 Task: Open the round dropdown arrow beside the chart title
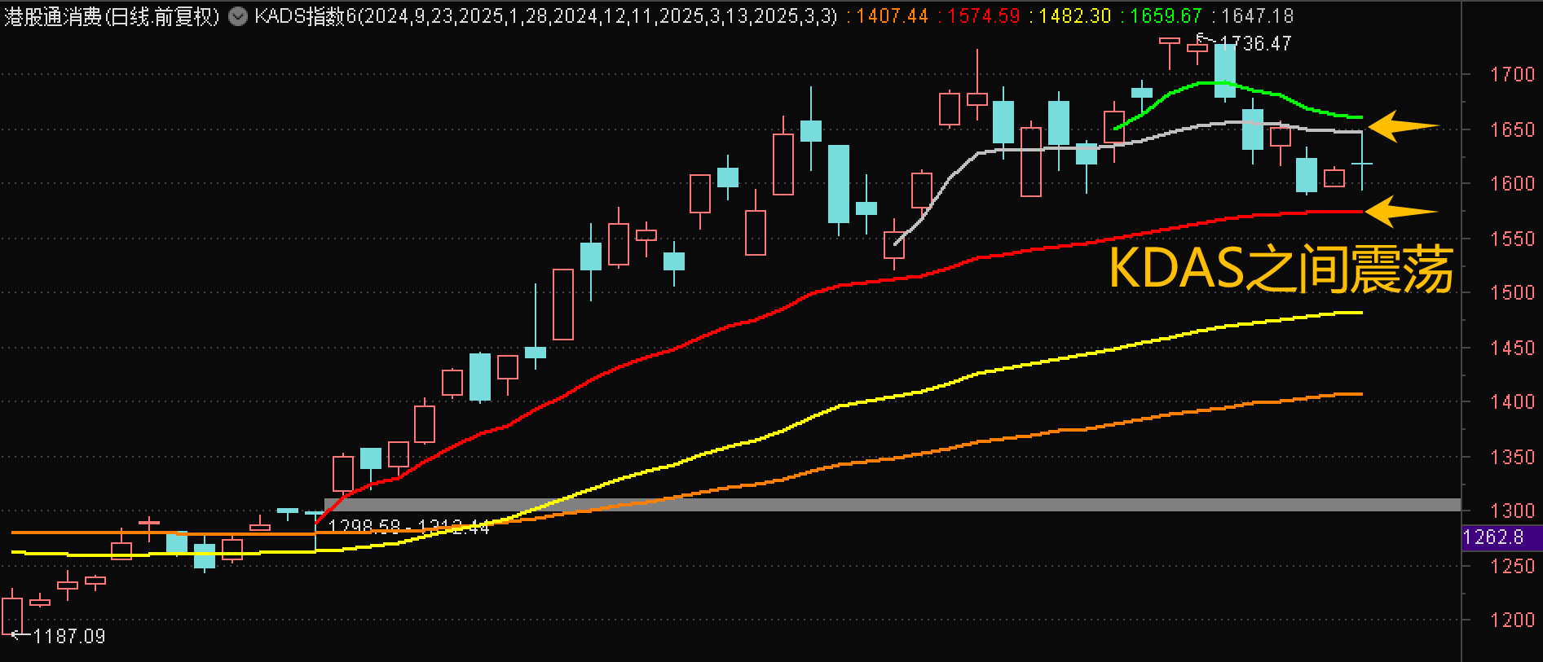click(x=238, y=16)
